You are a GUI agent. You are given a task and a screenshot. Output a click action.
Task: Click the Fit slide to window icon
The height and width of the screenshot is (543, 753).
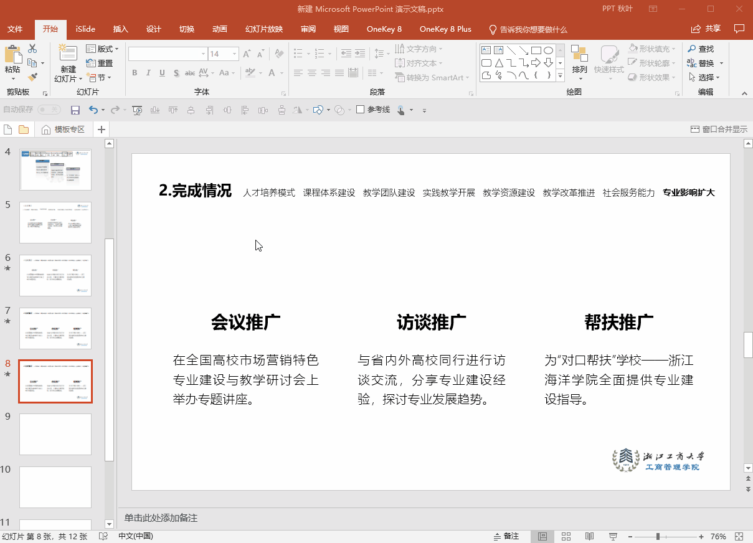point(739,536)
